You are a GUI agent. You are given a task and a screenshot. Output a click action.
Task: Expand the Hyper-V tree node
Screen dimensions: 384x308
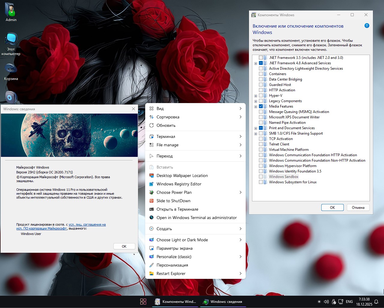coord(256,96)
